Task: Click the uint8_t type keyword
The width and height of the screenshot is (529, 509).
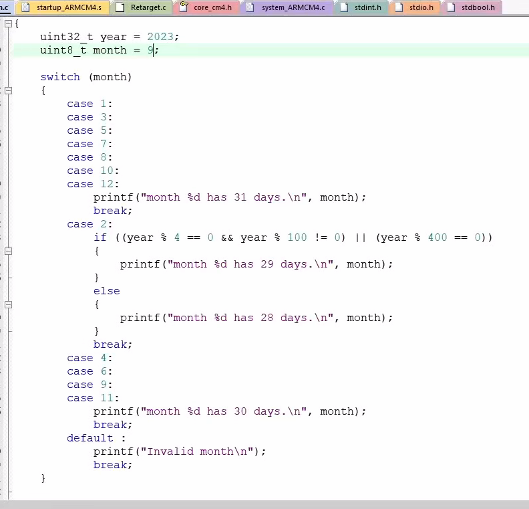Action: [x=63, y=50]
